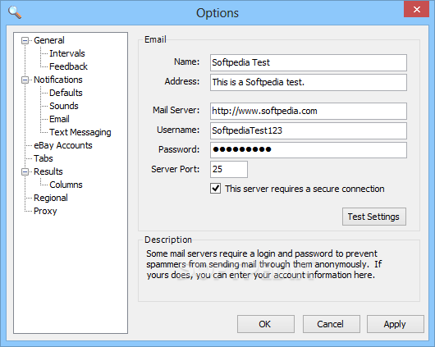Select Notifications in the options tree
435x347 pixels.
58,80
